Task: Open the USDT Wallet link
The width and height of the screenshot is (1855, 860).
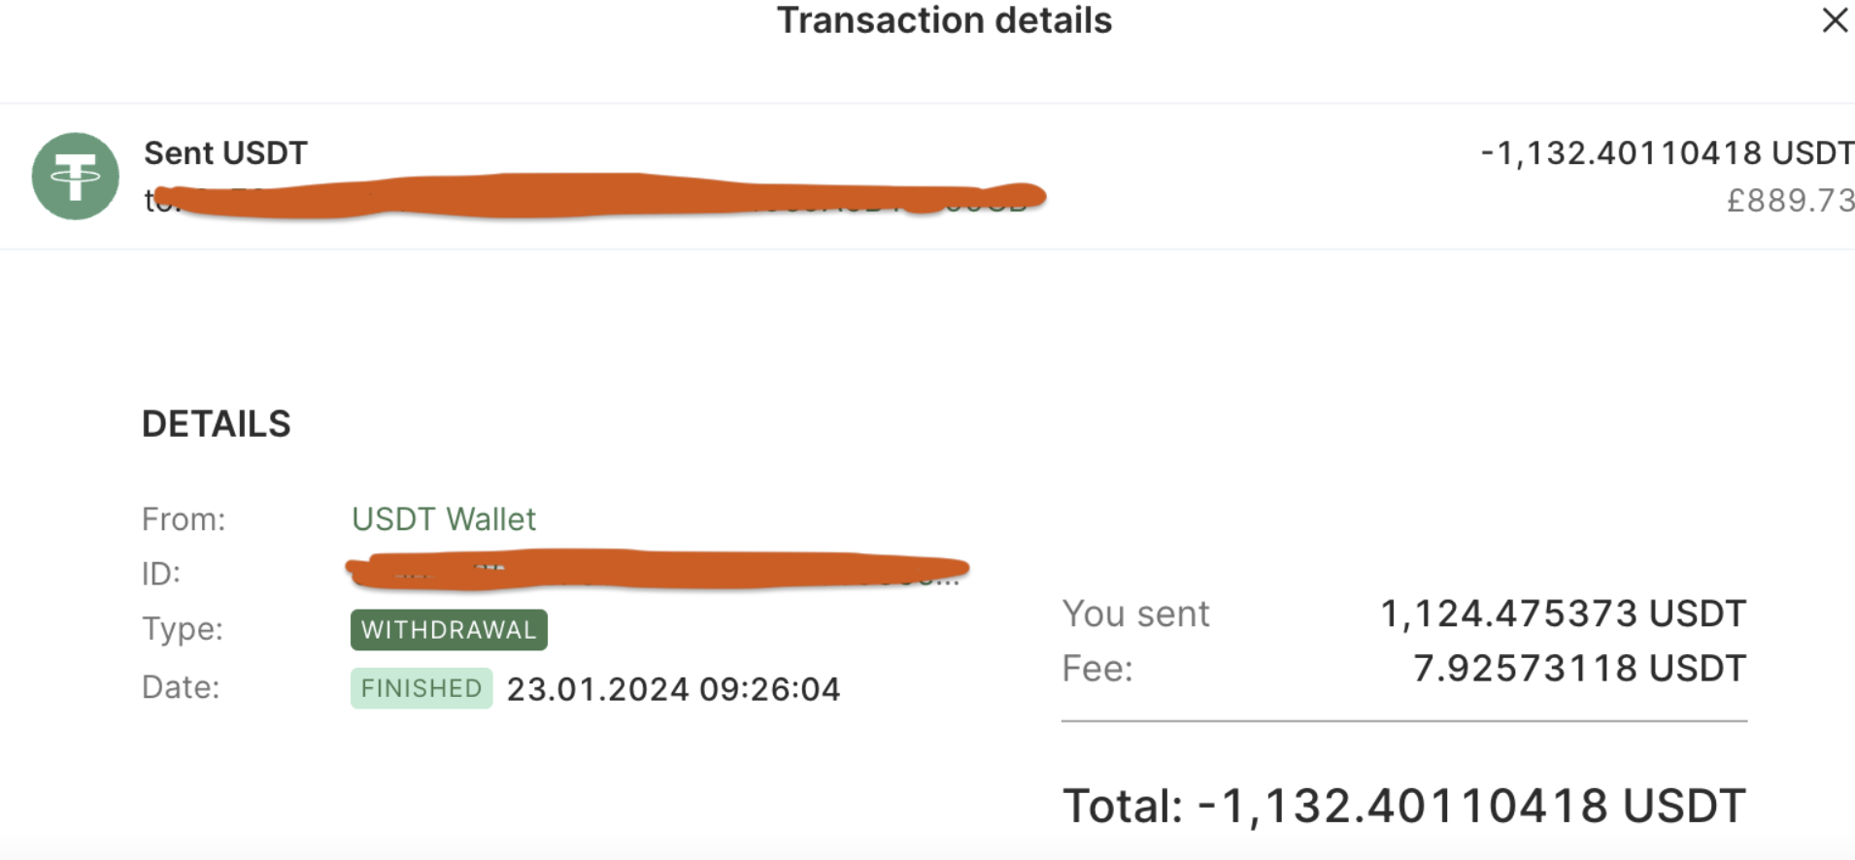Action: coord(443,519)
